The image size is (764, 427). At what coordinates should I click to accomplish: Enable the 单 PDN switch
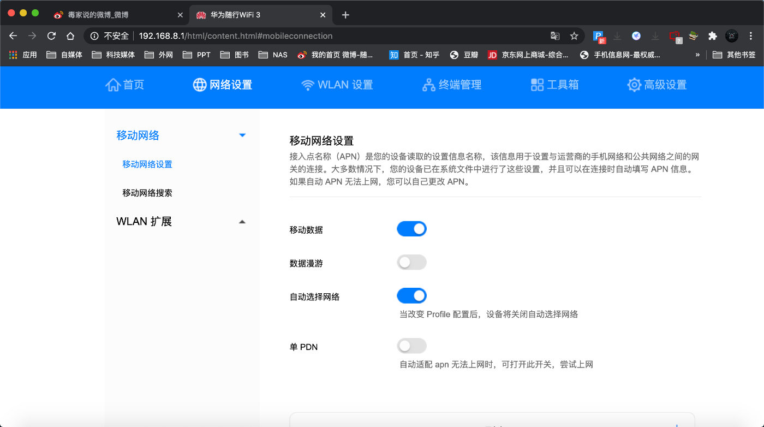pos(411,346)
